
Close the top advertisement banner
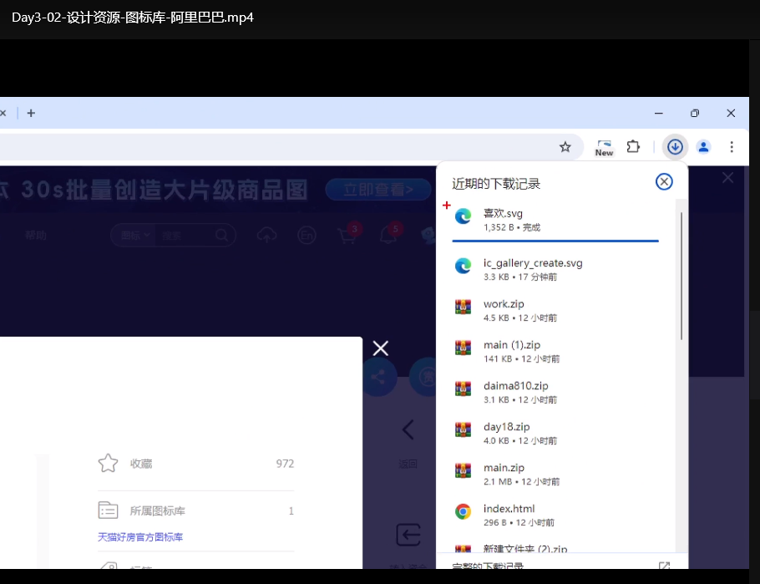click(x=727, y=177)
